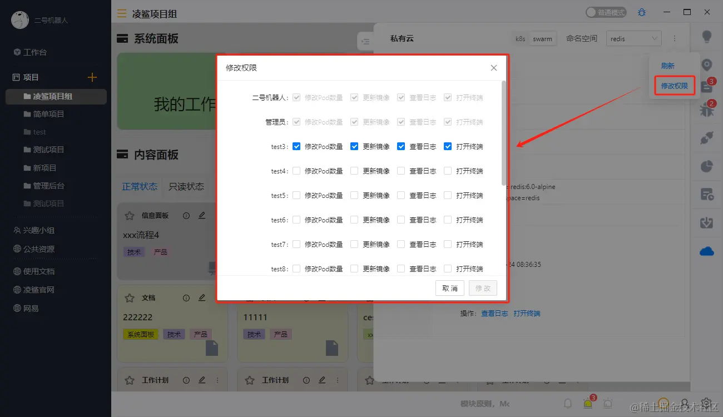Screen dimensions: 723x417
Task: Enable 查看日志 for test6
Action: coord(401,220)
